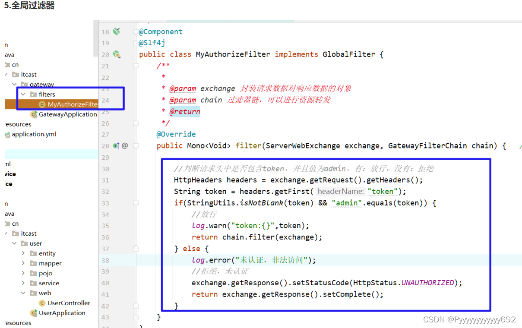The width and height of the screenshot is (522, 328).
Task: Click the web package folder icon
Action: point(34,293)
